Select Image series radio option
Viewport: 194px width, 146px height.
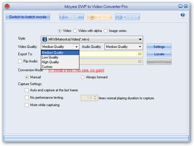pos(105,31)
